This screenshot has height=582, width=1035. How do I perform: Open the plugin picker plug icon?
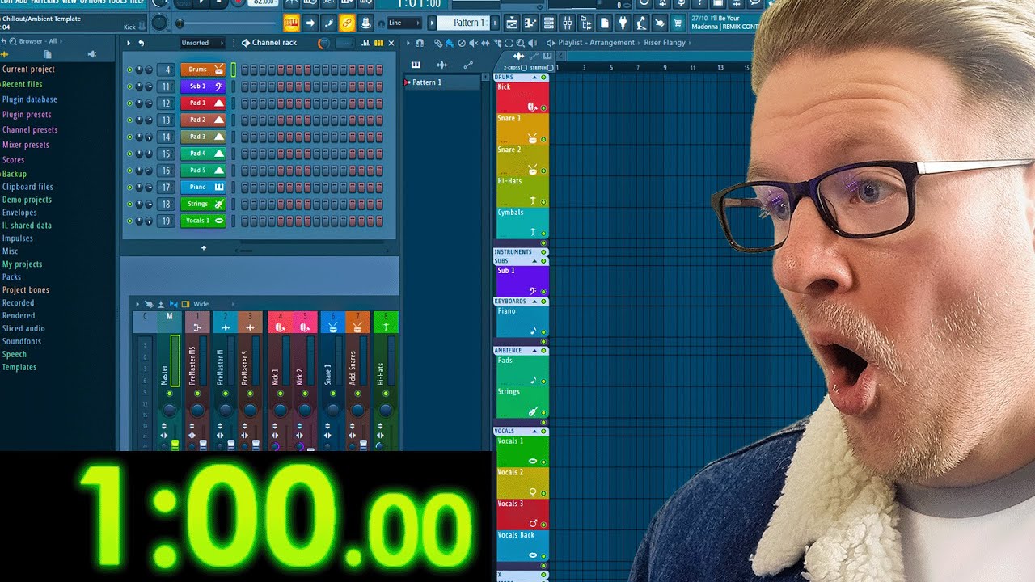[x=623, y=23]
